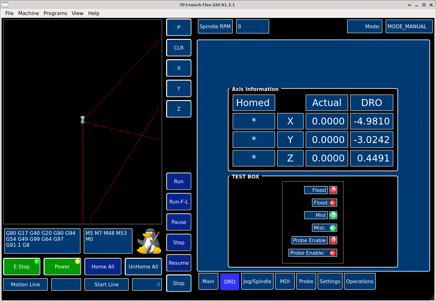Click the Linux penguin mascot icon
Image resolution: width=436 pixels, height=302 pixels.
[x=149, y=241]
